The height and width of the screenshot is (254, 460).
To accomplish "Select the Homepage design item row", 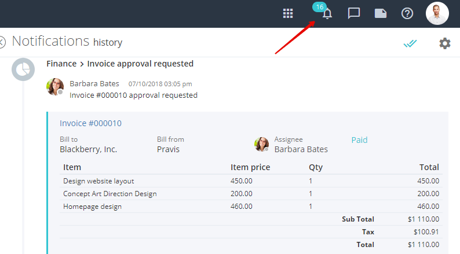I will 251,207.
